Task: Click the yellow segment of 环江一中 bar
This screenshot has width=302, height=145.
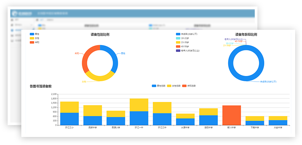Action: pyautogui.click(x=139, y=105)
